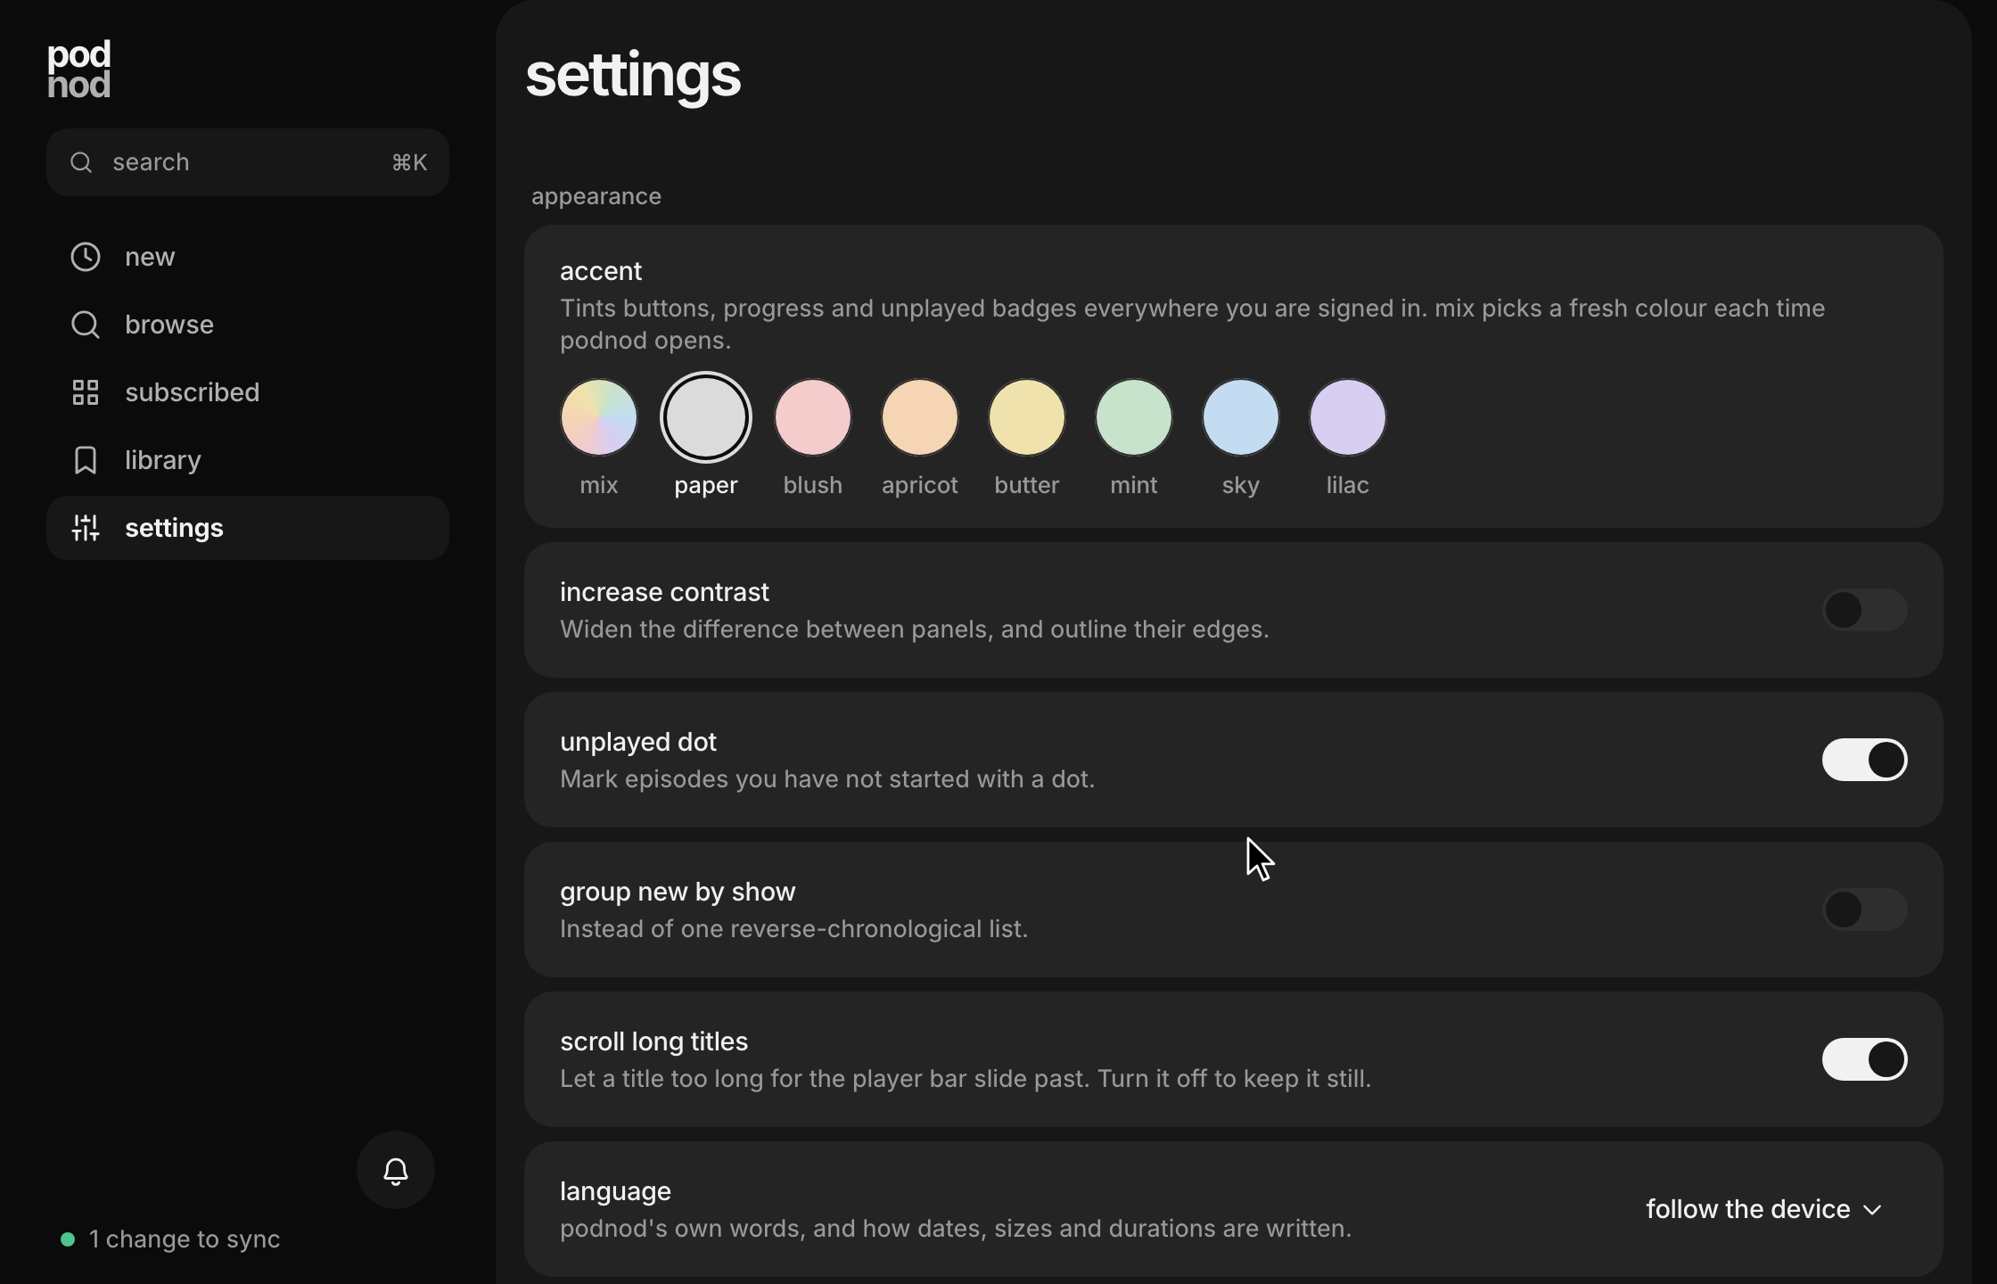
Task: Click the clock icon beside new
Action: click(86, 257)
